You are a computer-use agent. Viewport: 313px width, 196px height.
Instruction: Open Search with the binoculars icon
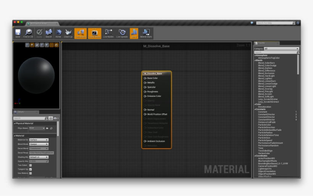48,33
